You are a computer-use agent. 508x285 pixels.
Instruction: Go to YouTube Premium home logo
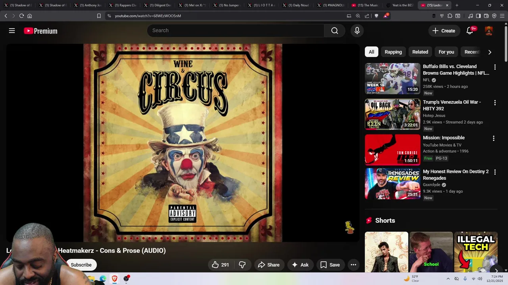(40, 31)
